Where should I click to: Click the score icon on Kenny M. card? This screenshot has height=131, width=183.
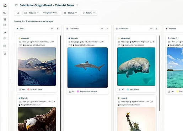coord(20,89)
